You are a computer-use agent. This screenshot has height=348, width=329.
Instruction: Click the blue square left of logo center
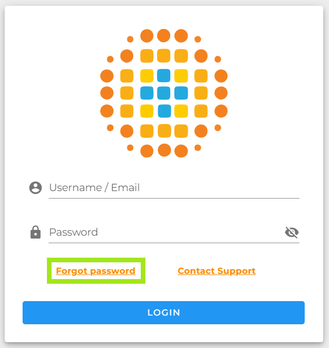pyautogui.click(x=147, y=93)
